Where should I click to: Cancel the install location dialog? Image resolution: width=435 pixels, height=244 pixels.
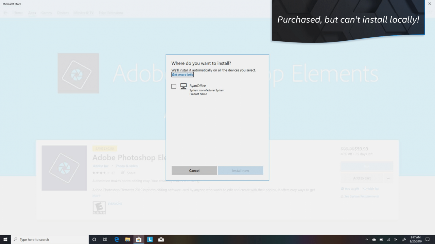(x=194, y=170)
